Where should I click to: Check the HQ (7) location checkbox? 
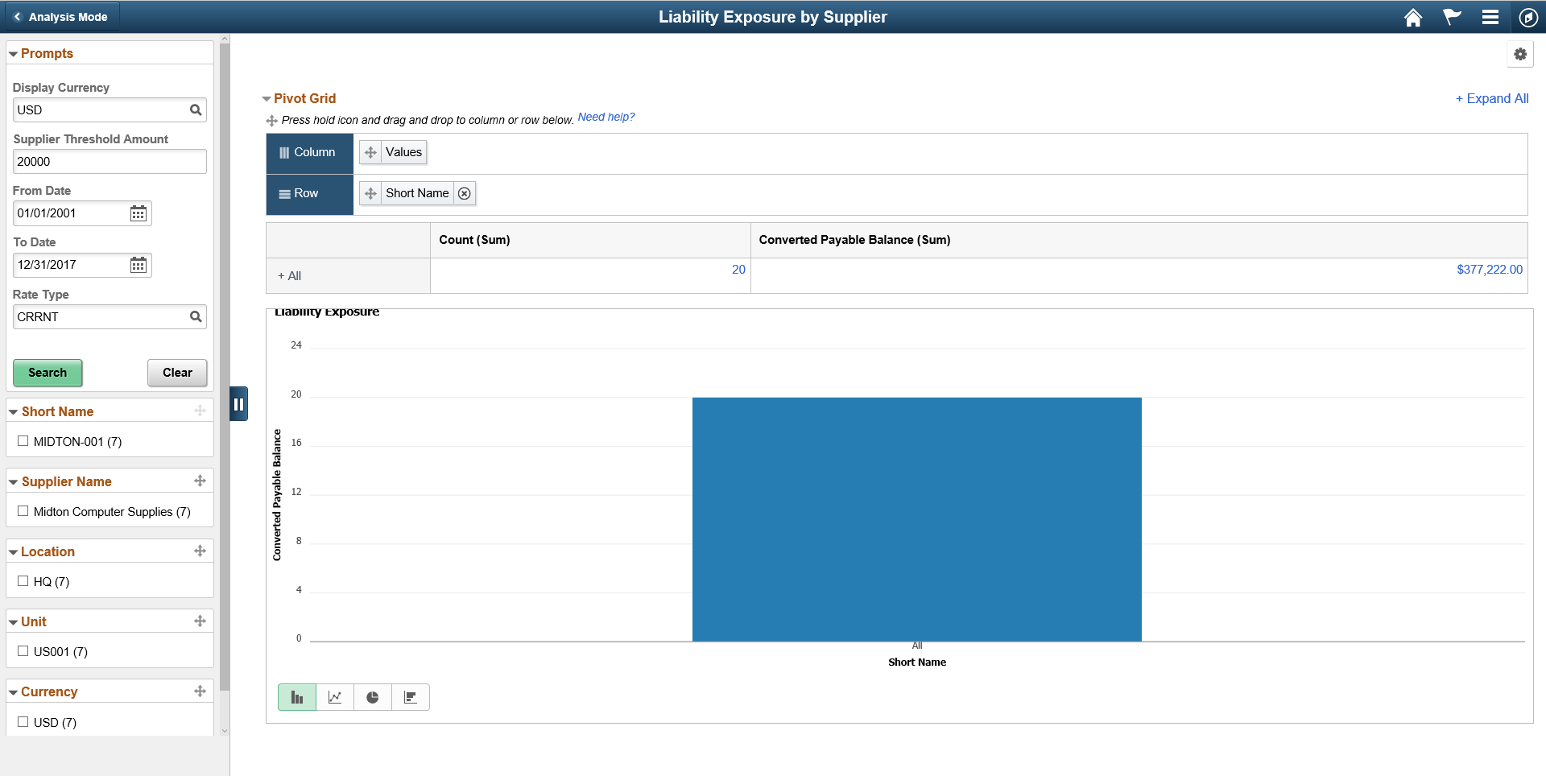click(x=23, y=581)
